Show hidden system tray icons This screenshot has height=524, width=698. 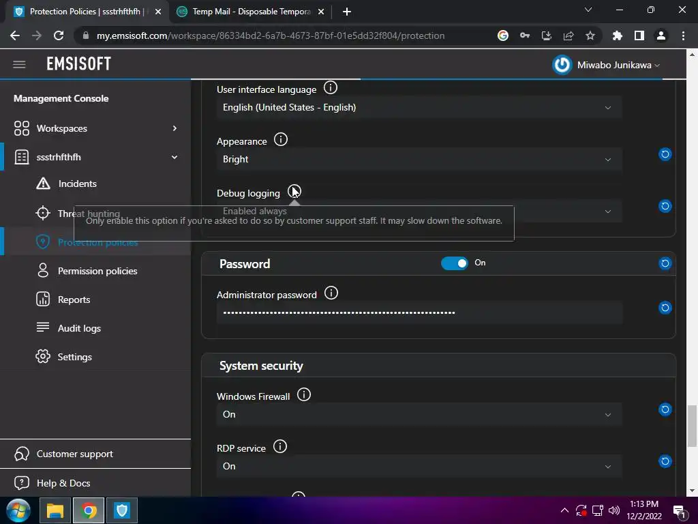(x=564, y=510)
